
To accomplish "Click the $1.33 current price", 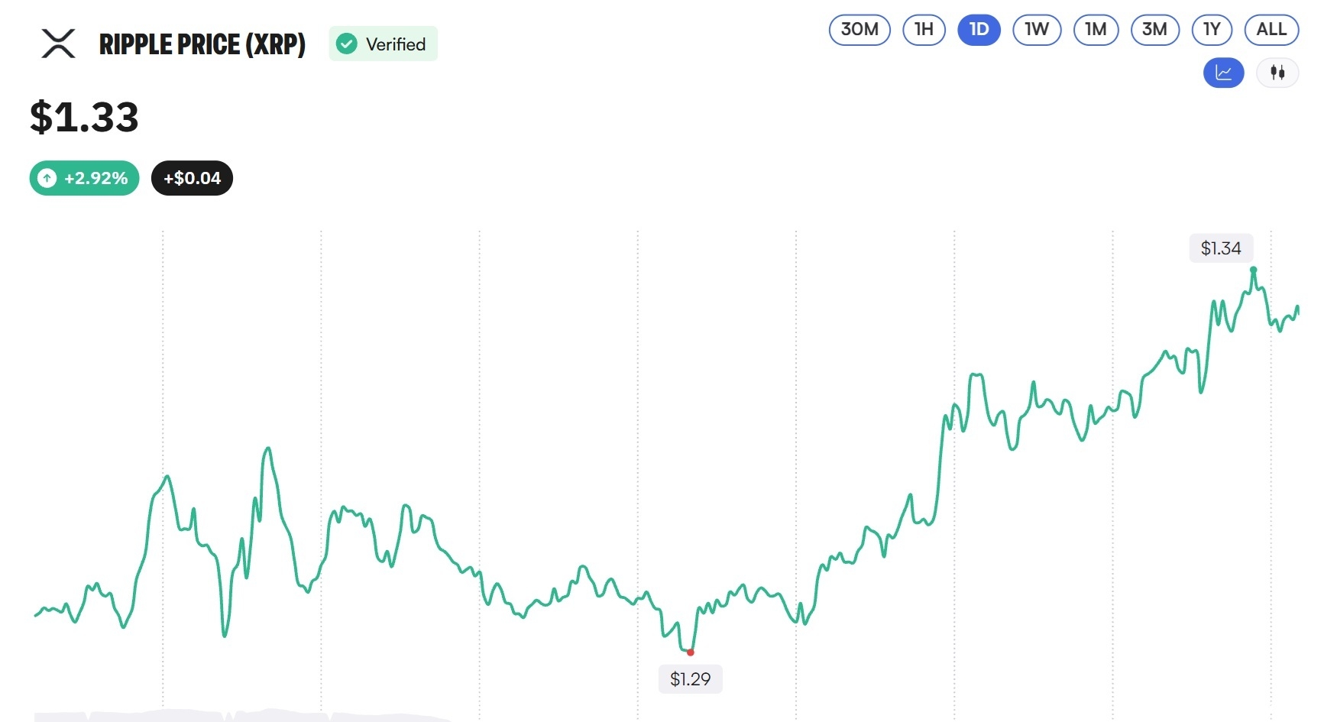I will (84, 117).
